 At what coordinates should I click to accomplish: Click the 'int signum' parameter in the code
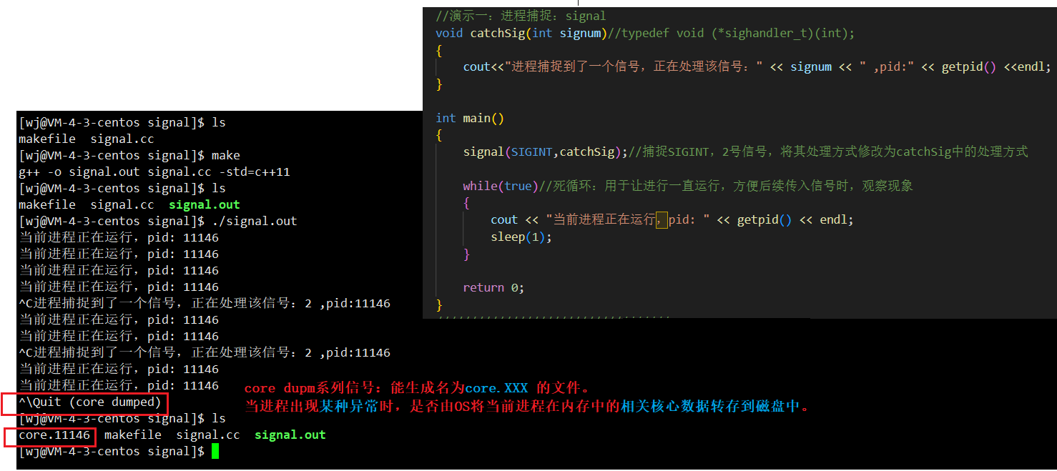coord(568,33)
